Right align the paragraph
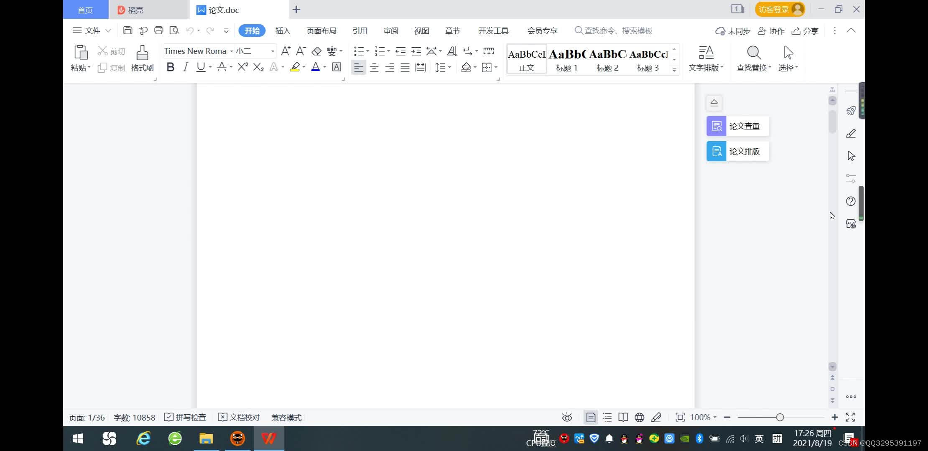The width and height of the screenshot is (928, 451). (x=390, y=67)
